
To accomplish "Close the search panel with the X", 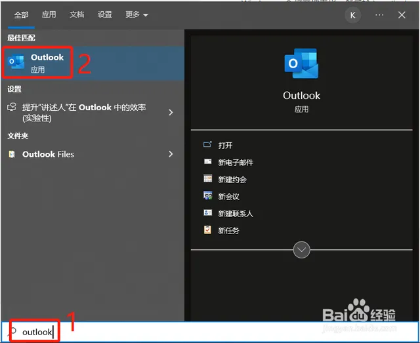I will 402,15.
